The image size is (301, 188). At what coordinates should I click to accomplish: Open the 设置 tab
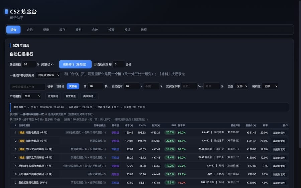(111, 30)
